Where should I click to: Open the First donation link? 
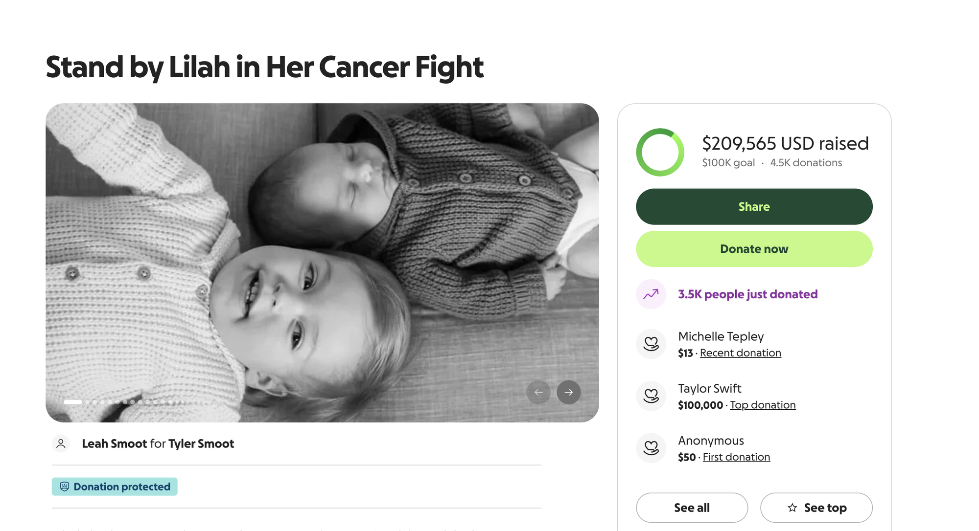736,457
